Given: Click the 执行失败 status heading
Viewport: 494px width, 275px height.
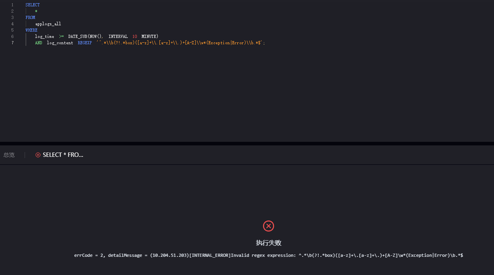Looking at the screenshot, I should tap(269, 243).
